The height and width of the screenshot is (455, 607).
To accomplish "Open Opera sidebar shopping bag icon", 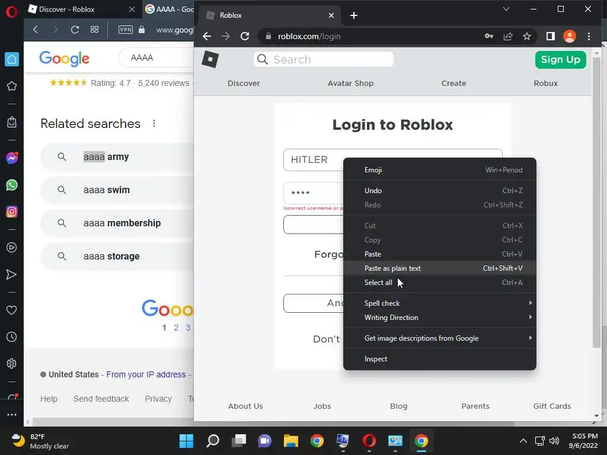I will [12, 122].
